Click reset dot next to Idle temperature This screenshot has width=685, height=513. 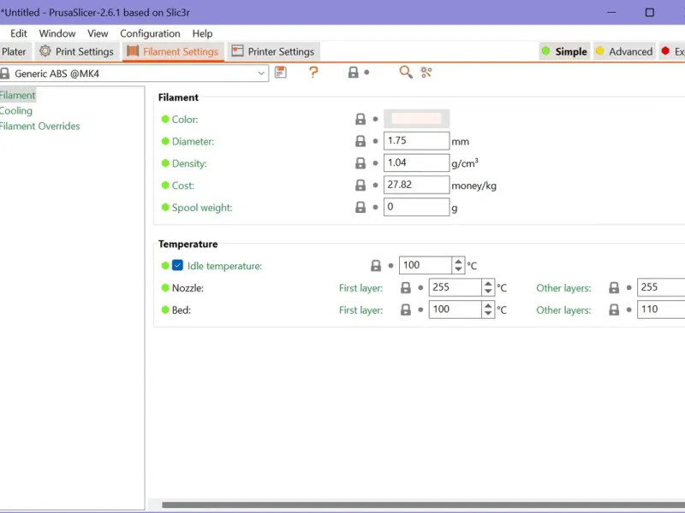(x=390, y=265)
